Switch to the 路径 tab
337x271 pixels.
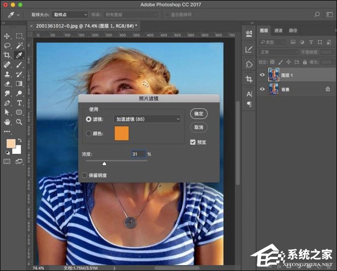293,31
